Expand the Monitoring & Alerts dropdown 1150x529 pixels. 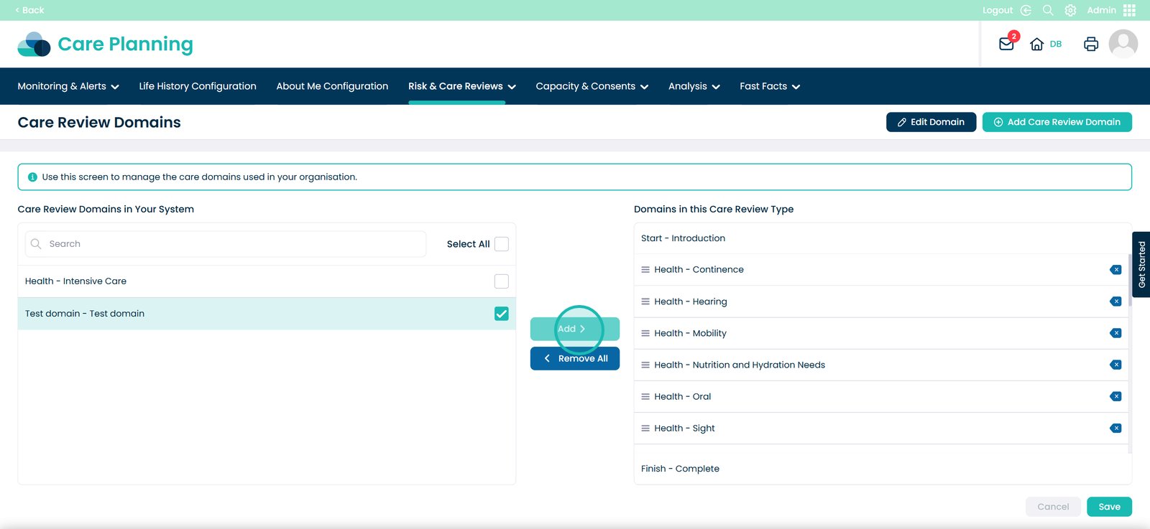[68, 86]
